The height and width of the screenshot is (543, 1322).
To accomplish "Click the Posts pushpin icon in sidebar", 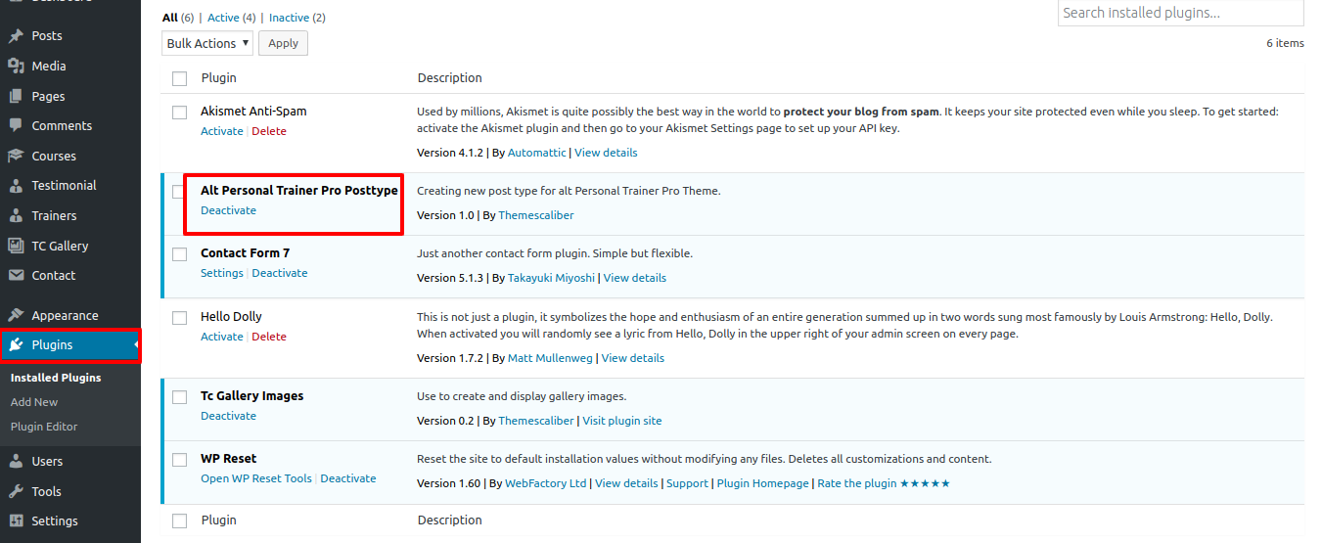I will point(16,36).
